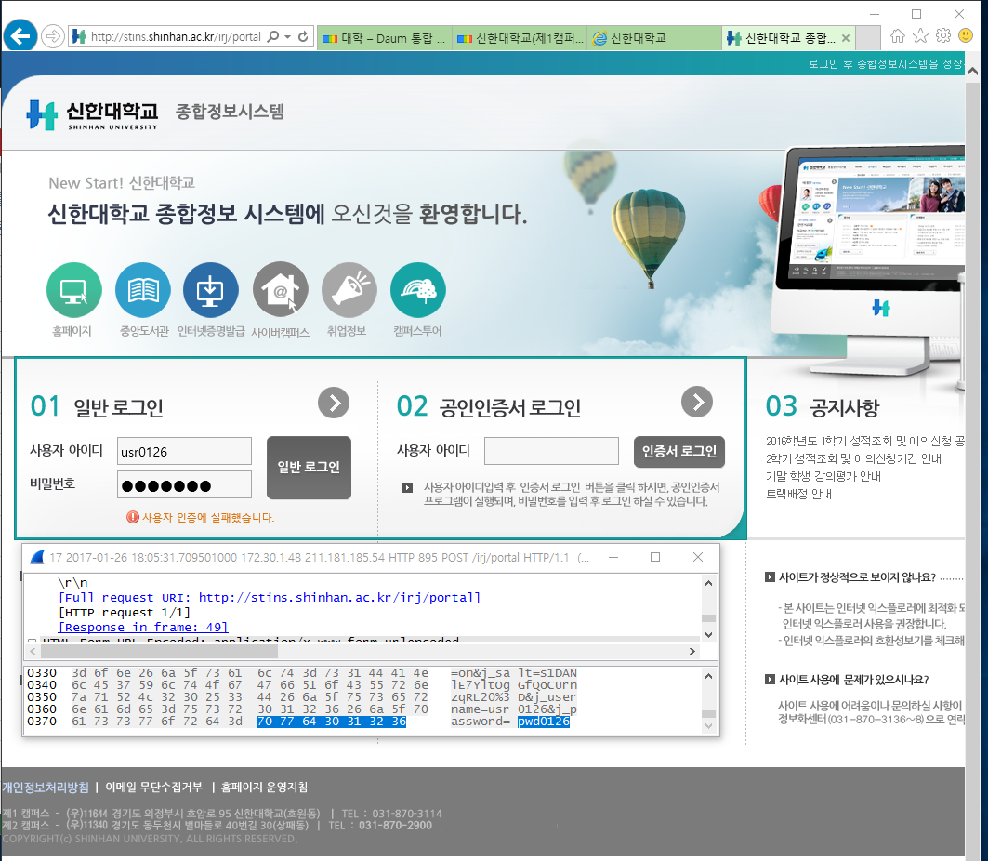The height and width of the screenshot is (861, 988).
Task: Click the highlighted pwd0126 ASCII text
Action: (543, 722)
